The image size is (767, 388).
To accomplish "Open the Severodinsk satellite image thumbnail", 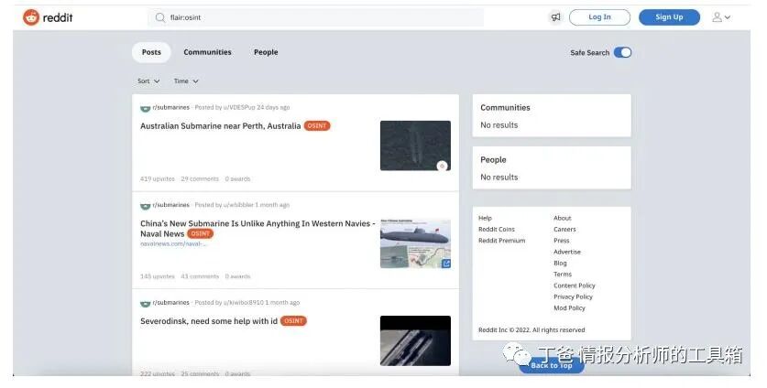I will [415, 340].
